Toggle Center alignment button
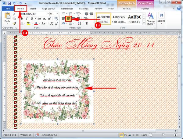Image resolution: width=183 pixels, height=139 pixels. pos(68,19)
